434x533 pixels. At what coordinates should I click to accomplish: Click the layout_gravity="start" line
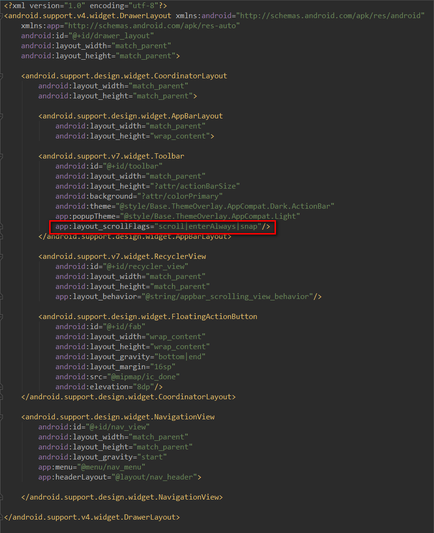(103, 457)
